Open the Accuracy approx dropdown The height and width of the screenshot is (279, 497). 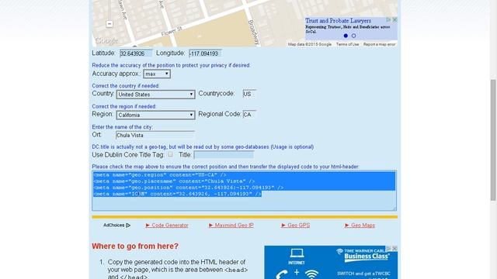tap(157, 74)
